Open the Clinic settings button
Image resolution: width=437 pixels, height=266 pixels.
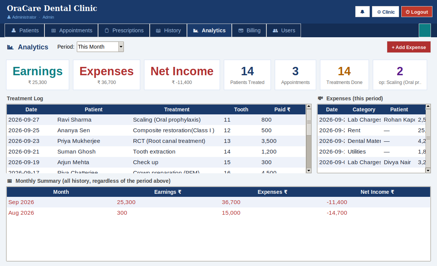click(x=385, y=12)
